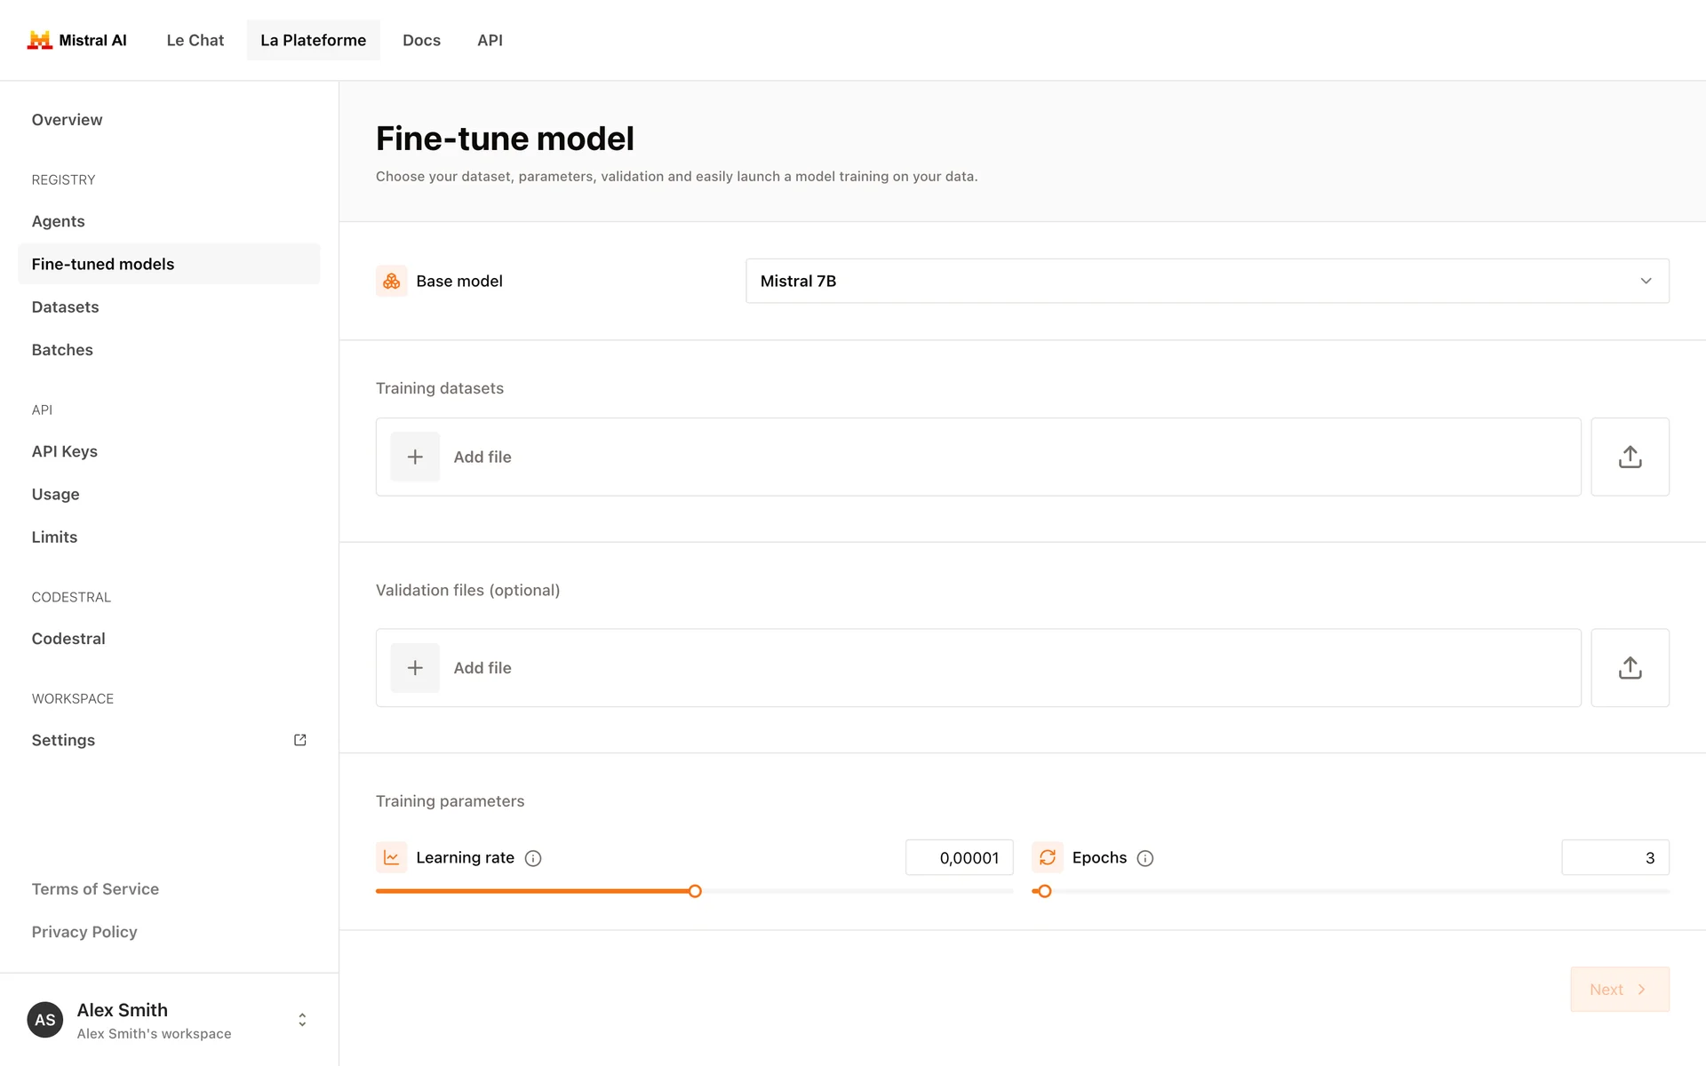Click the Mistral 7B dropdown chevron

click(1646, 281)
